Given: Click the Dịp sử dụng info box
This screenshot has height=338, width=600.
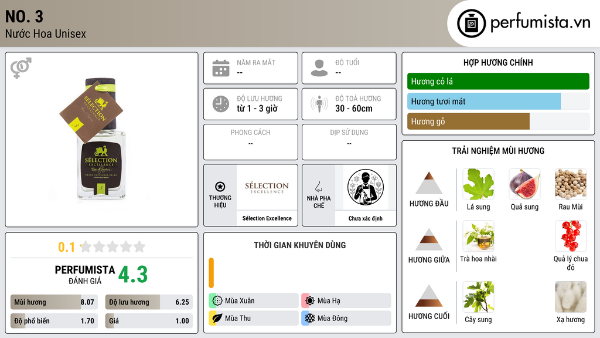Looking at the screenshot, I should [349, 142].
